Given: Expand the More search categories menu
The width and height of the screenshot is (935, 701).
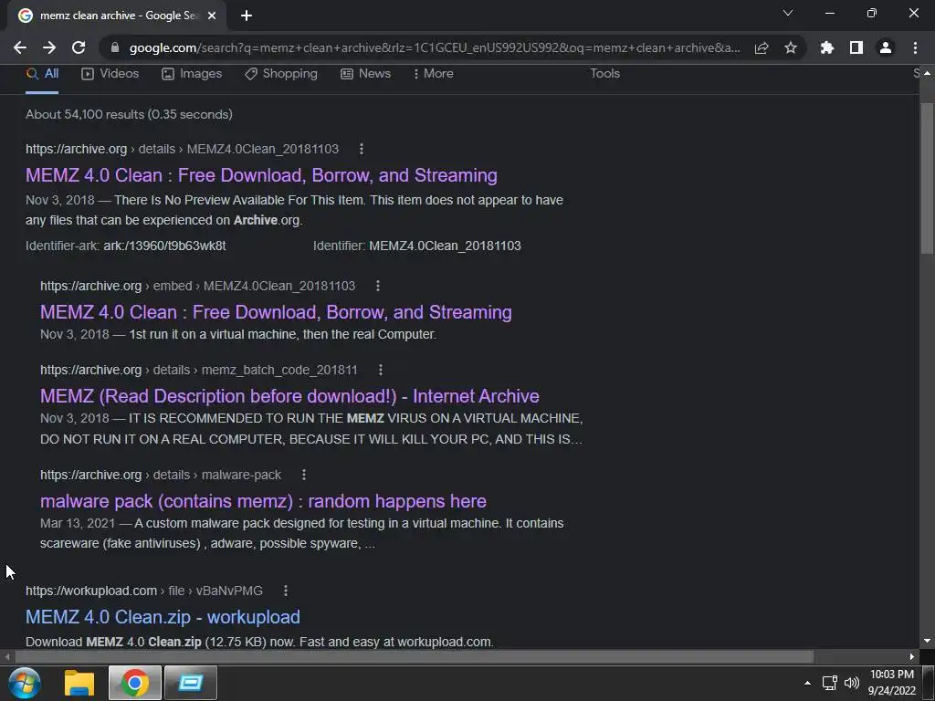Looking at the screenshot, I should click(434, 73).
